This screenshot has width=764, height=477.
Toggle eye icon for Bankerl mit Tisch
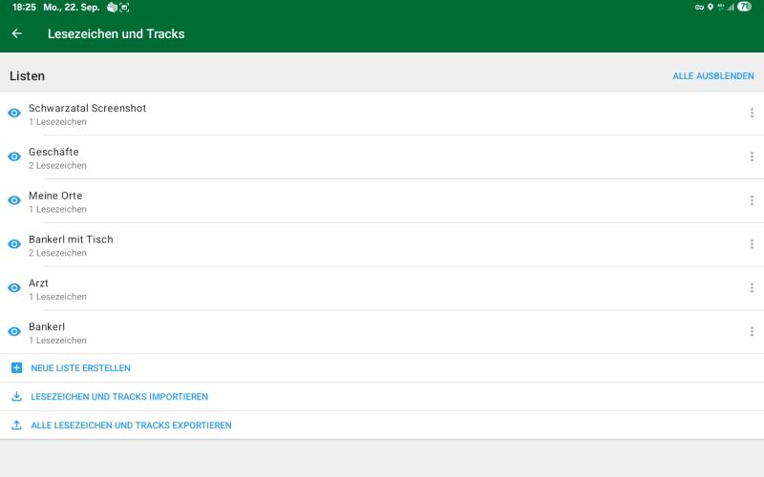point(14,244)
